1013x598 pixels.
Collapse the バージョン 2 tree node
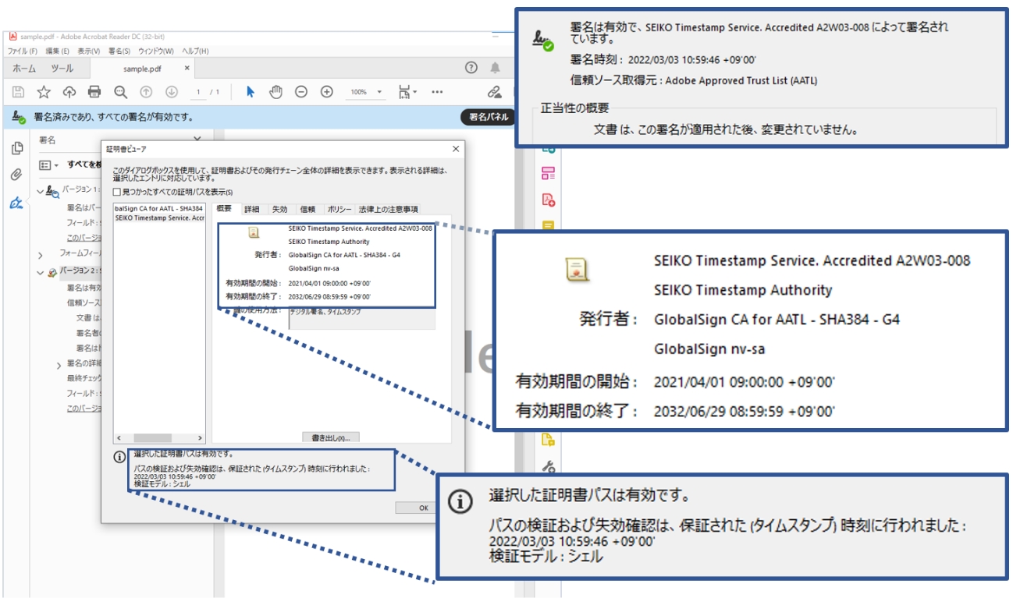click(x=40, y=272)
